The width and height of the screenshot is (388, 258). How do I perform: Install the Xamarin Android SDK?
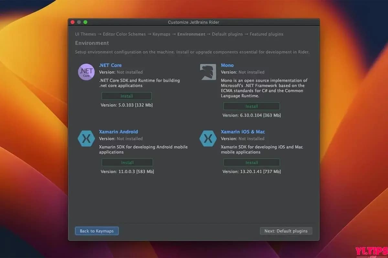(127, 162)
